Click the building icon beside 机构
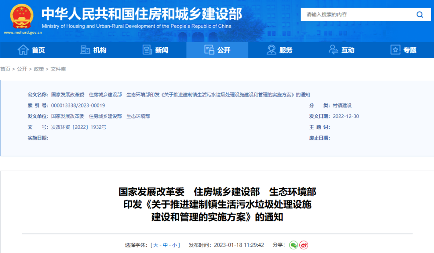The image size is (434, 253). (x=85, y=50)
